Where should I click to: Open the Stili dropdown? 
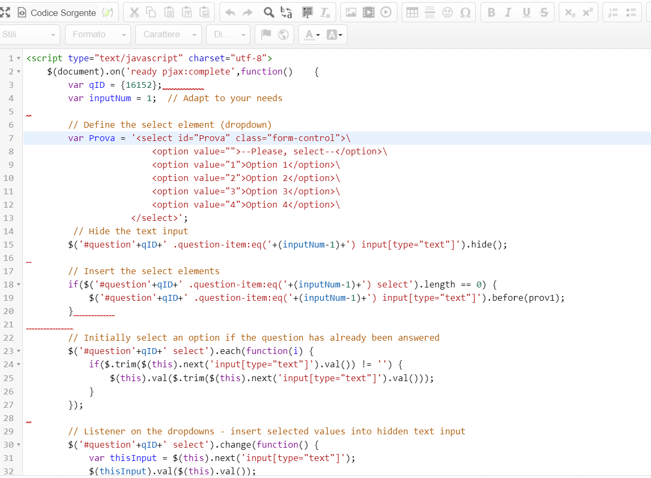pyautogui.click(x=29, y=35)
